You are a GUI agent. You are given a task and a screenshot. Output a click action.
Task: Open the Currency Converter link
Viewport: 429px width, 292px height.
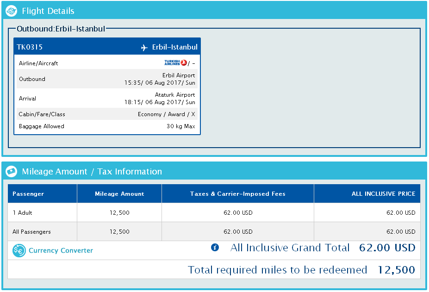[x=61, y=250]
